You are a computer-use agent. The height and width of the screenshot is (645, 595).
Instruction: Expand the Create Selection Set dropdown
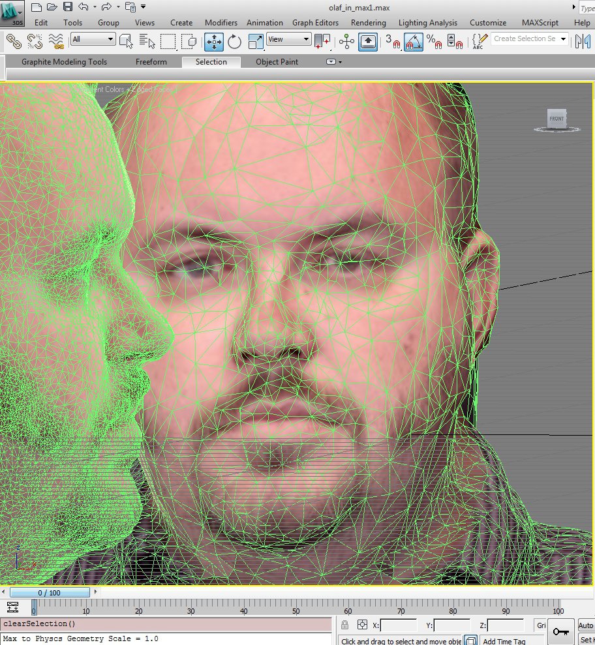[563, 39]
